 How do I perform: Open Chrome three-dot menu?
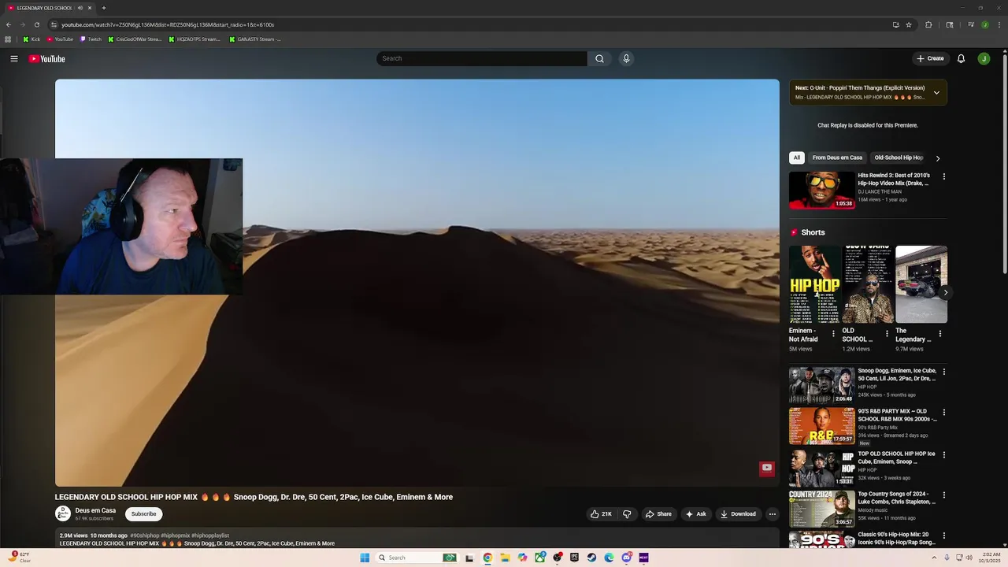pyautogui.click(x=999, y=24)
